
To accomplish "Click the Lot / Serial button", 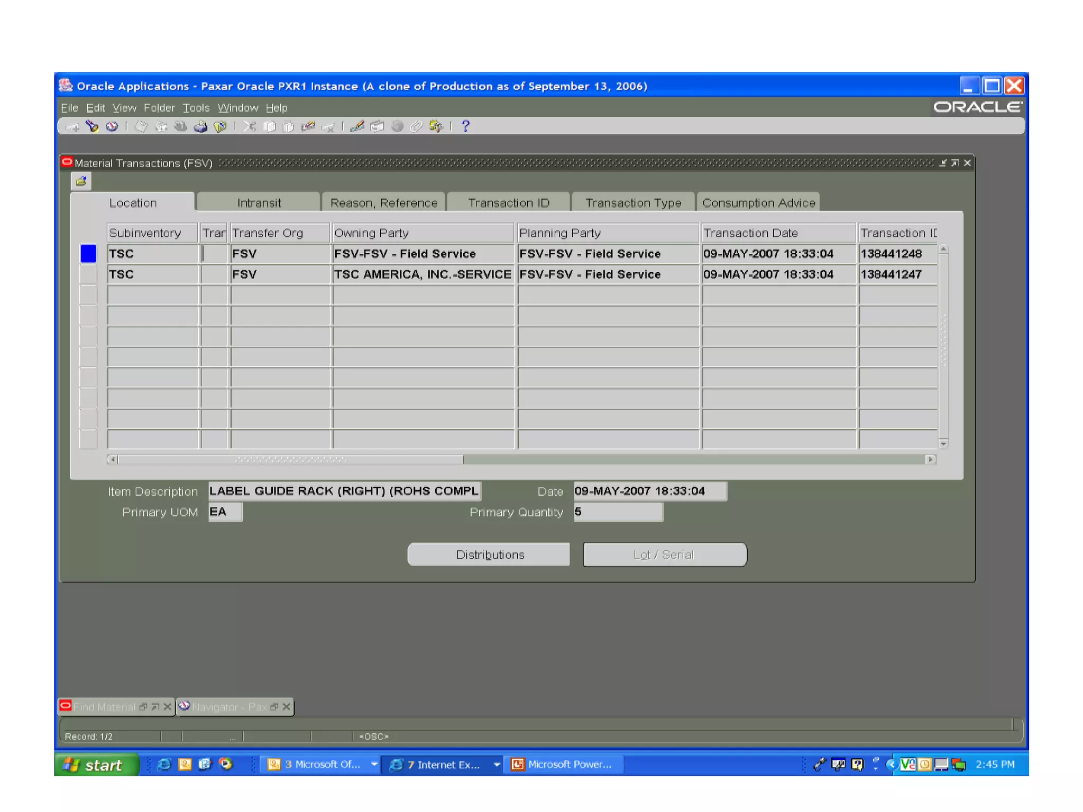I will (x=665, y=555).
